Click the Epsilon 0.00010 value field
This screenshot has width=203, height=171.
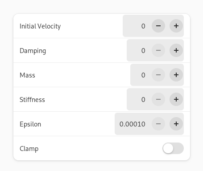pyautogui.click(x=133, y=124)
